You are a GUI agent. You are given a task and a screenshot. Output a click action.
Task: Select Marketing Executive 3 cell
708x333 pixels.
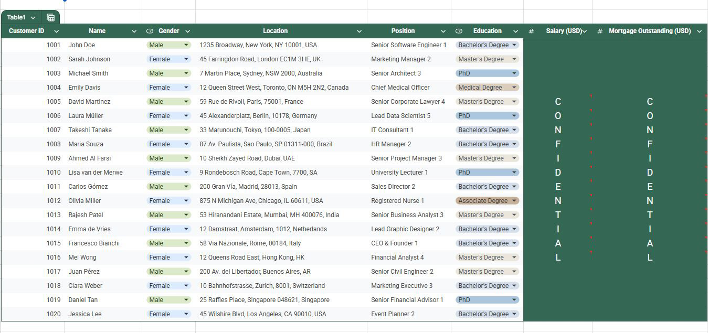(x=409, y=286)
